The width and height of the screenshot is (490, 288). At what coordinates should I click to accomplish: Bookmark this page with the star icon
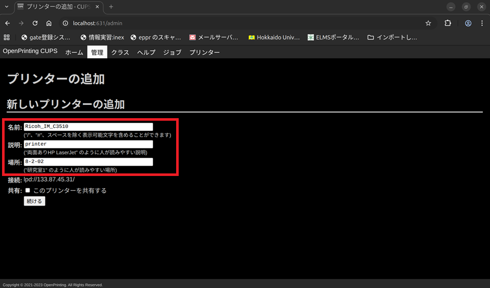[428, 23]
